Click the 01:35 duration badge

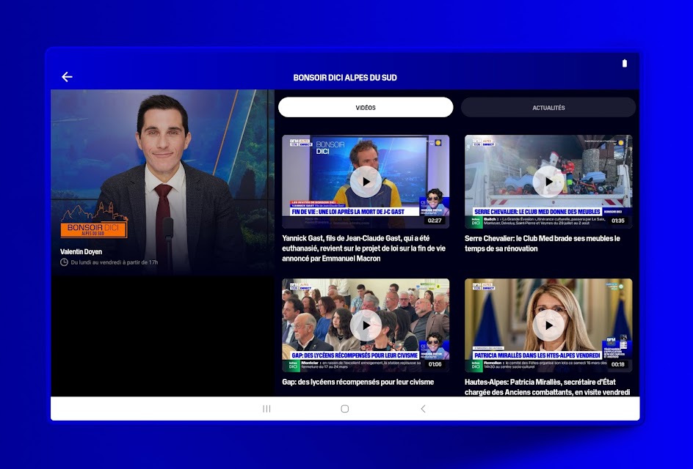(x=618, y=221)
